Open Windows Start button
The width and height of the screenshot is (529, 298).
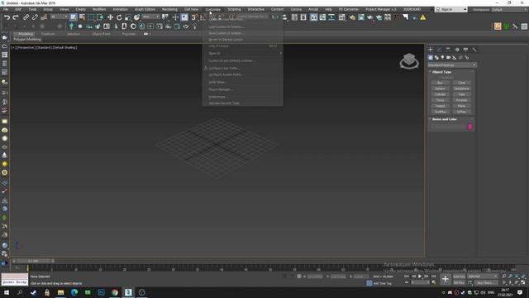6,292
